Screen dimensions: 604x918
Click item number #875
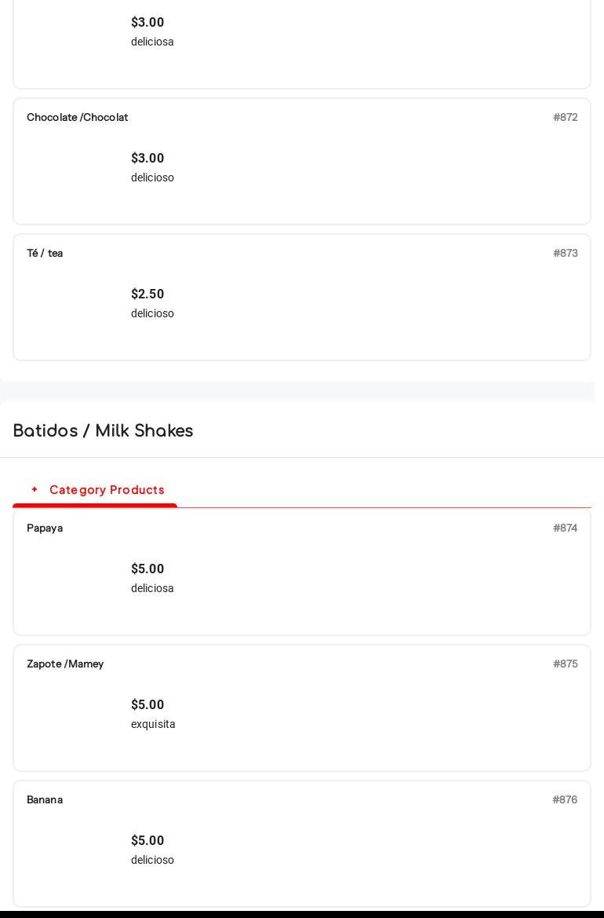click(565, 664)
